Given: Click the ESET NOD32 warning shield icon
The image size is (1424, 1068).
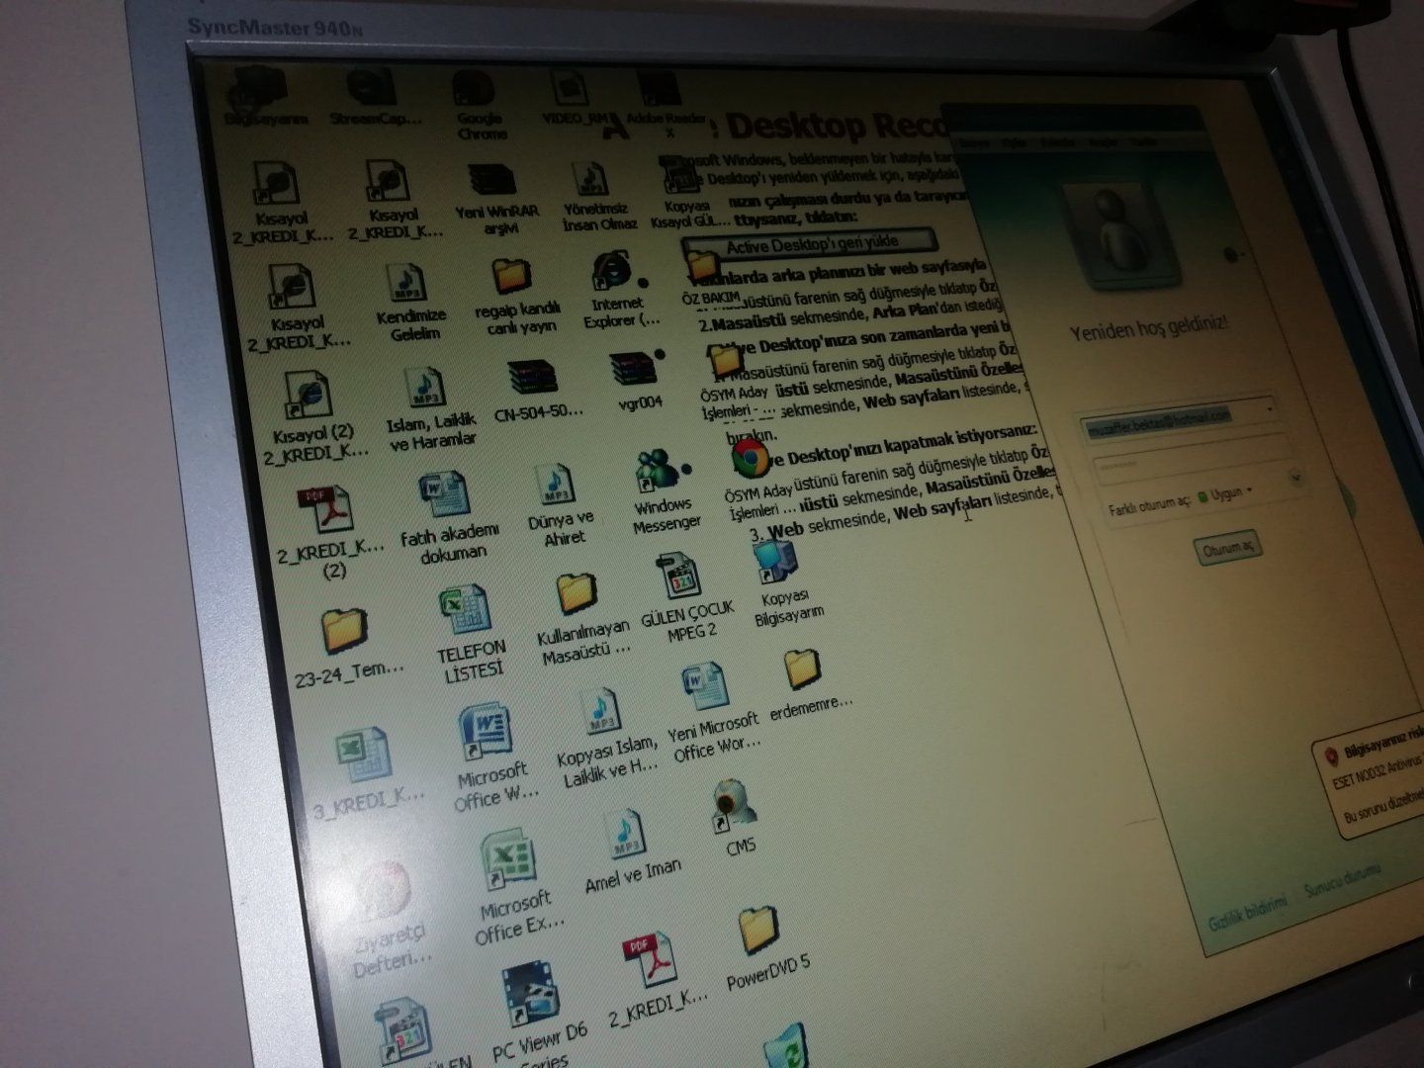Looking at the screenshot, I should [1331, 757].
